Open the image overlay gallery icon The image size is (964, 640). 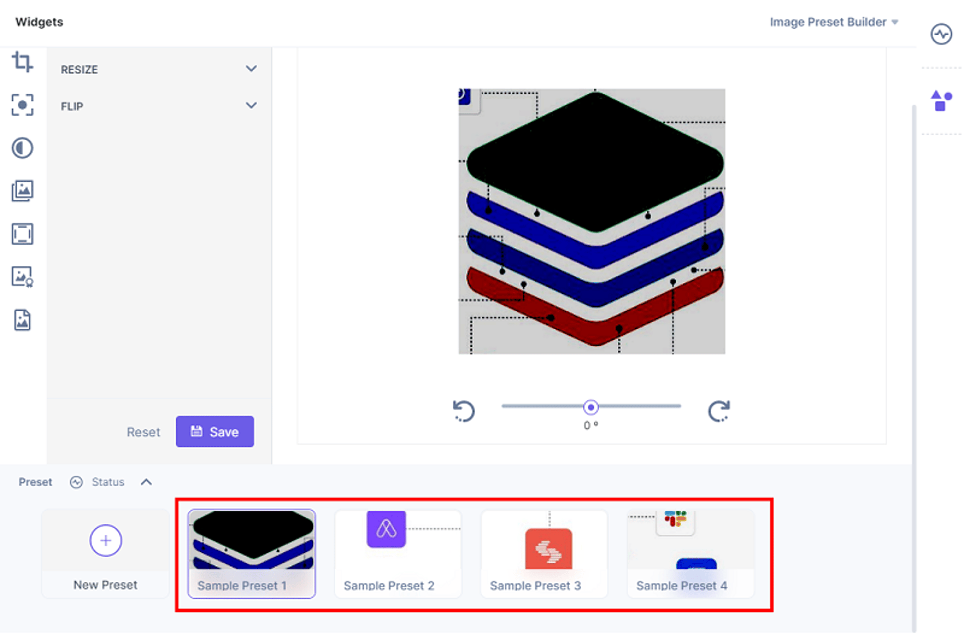click(x=22, y=191)
